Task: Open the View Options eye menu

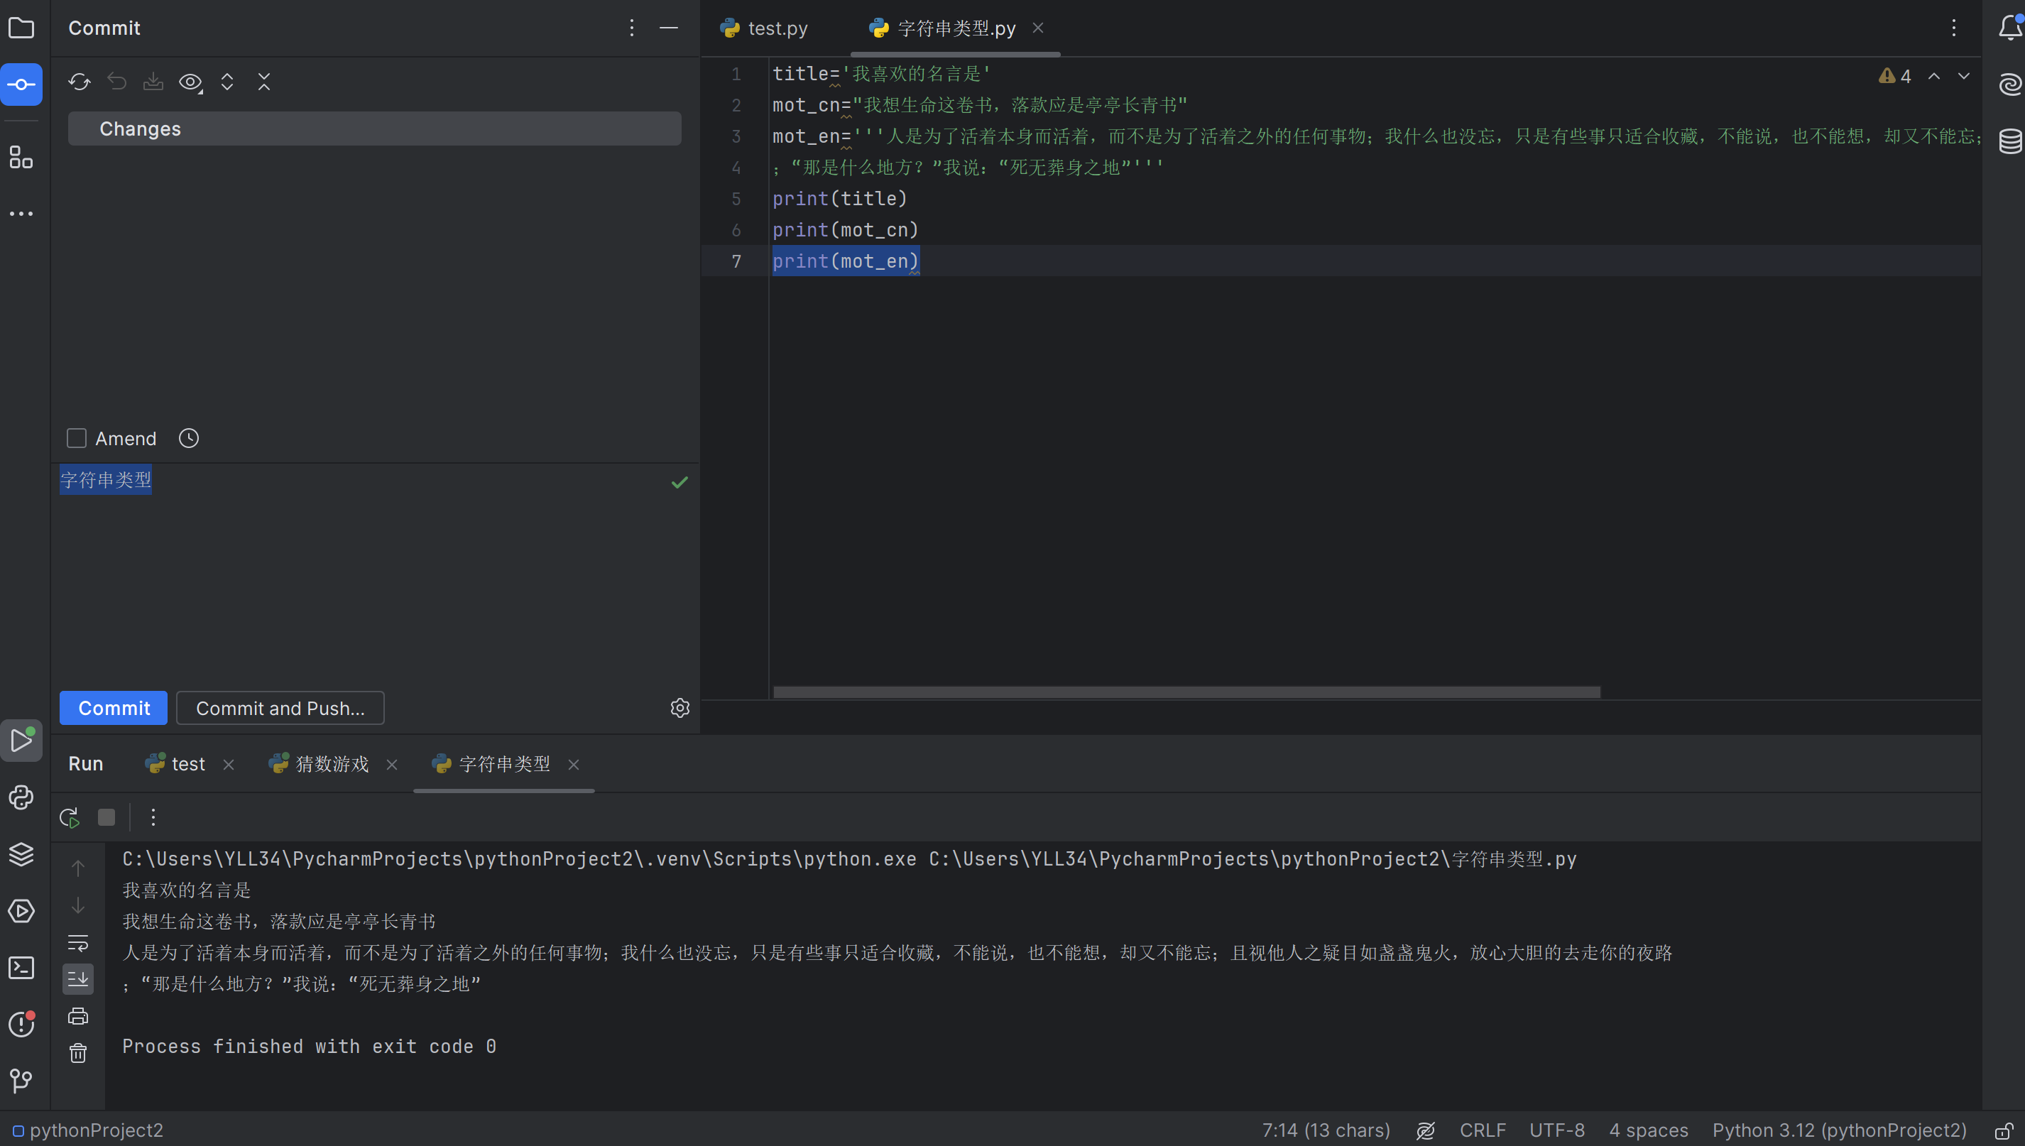Action: [x=190, y=82]
